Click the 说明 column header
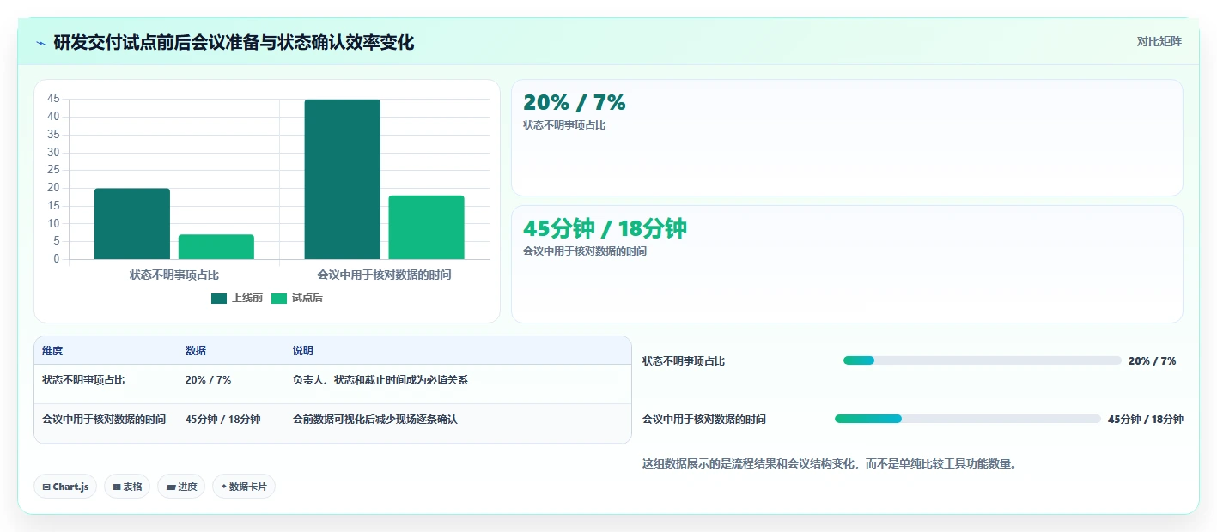This screenshot has width=1217, height=532. [x=303, y=351]
